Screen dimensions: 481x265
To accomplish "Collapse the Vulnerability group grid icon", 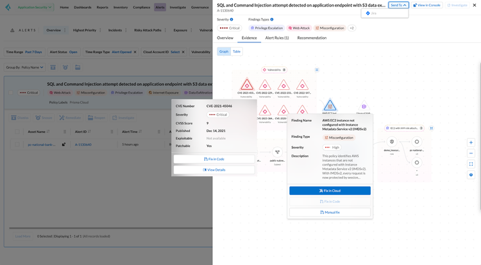I will (317, 70).
